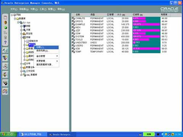Click the hammer tools icon in left toolbar
The height and width of the screenshot is (137, 183).
tap(5, 75)
